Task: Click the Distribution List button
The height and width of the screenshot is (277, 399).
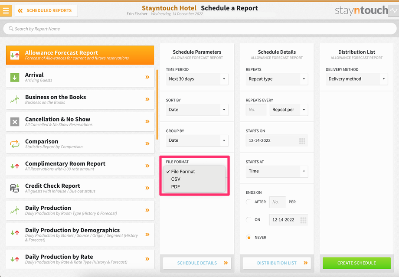Action: tap(277, 263)
